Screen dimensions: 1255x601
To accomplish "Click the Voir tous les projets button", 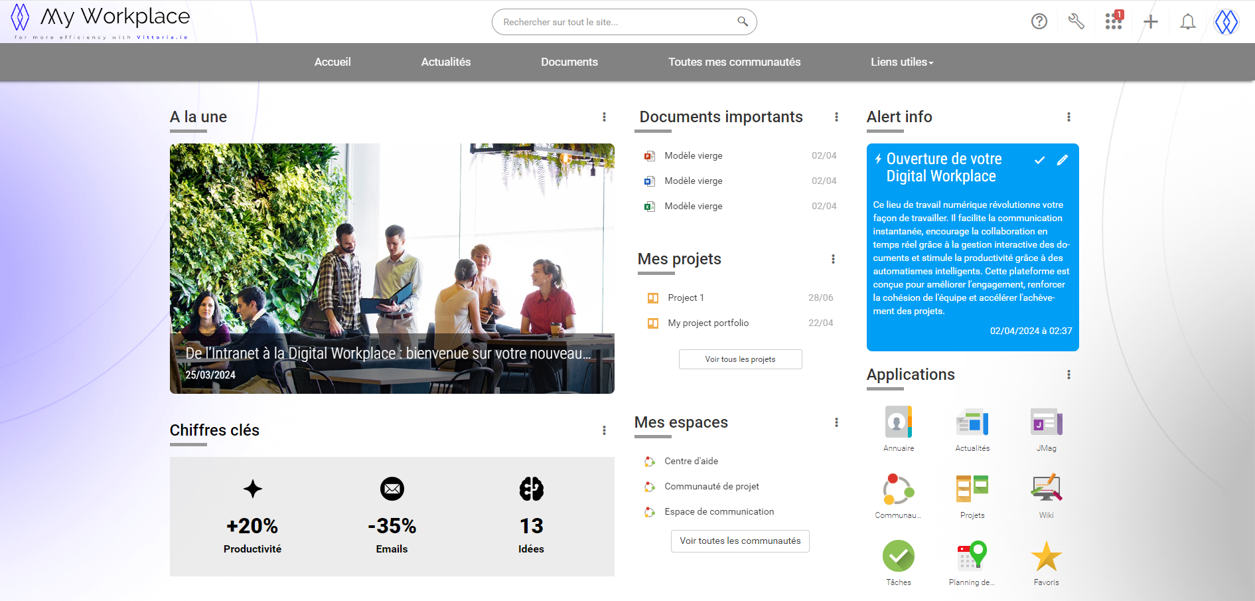I will tap(740, 359).
